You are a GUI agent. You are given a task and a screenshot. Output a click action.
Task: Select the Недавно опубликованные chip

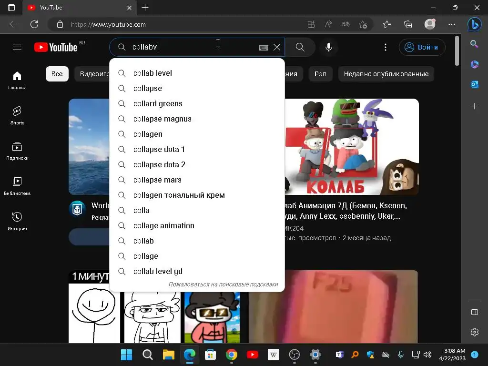[x=386, y=74]
